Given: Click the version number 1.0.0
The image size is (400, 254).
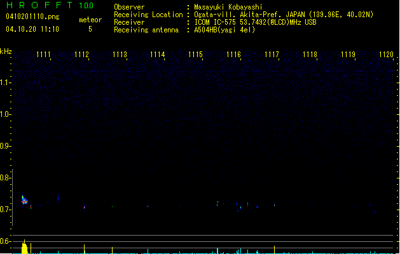Looking at the screenshot, I should point(86,6).
